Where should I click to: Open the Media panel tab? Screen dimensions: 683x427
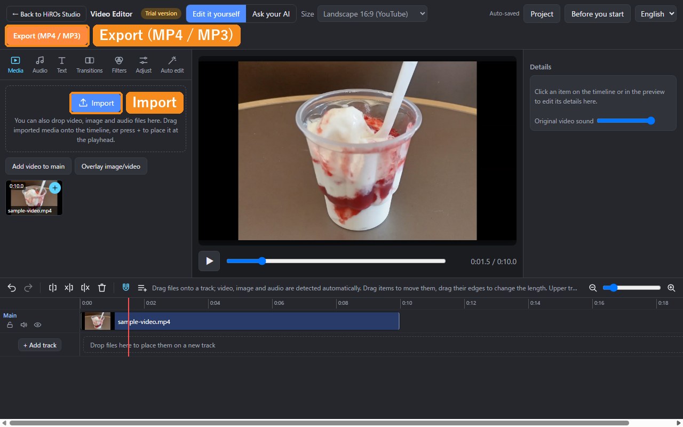(15, 65)
